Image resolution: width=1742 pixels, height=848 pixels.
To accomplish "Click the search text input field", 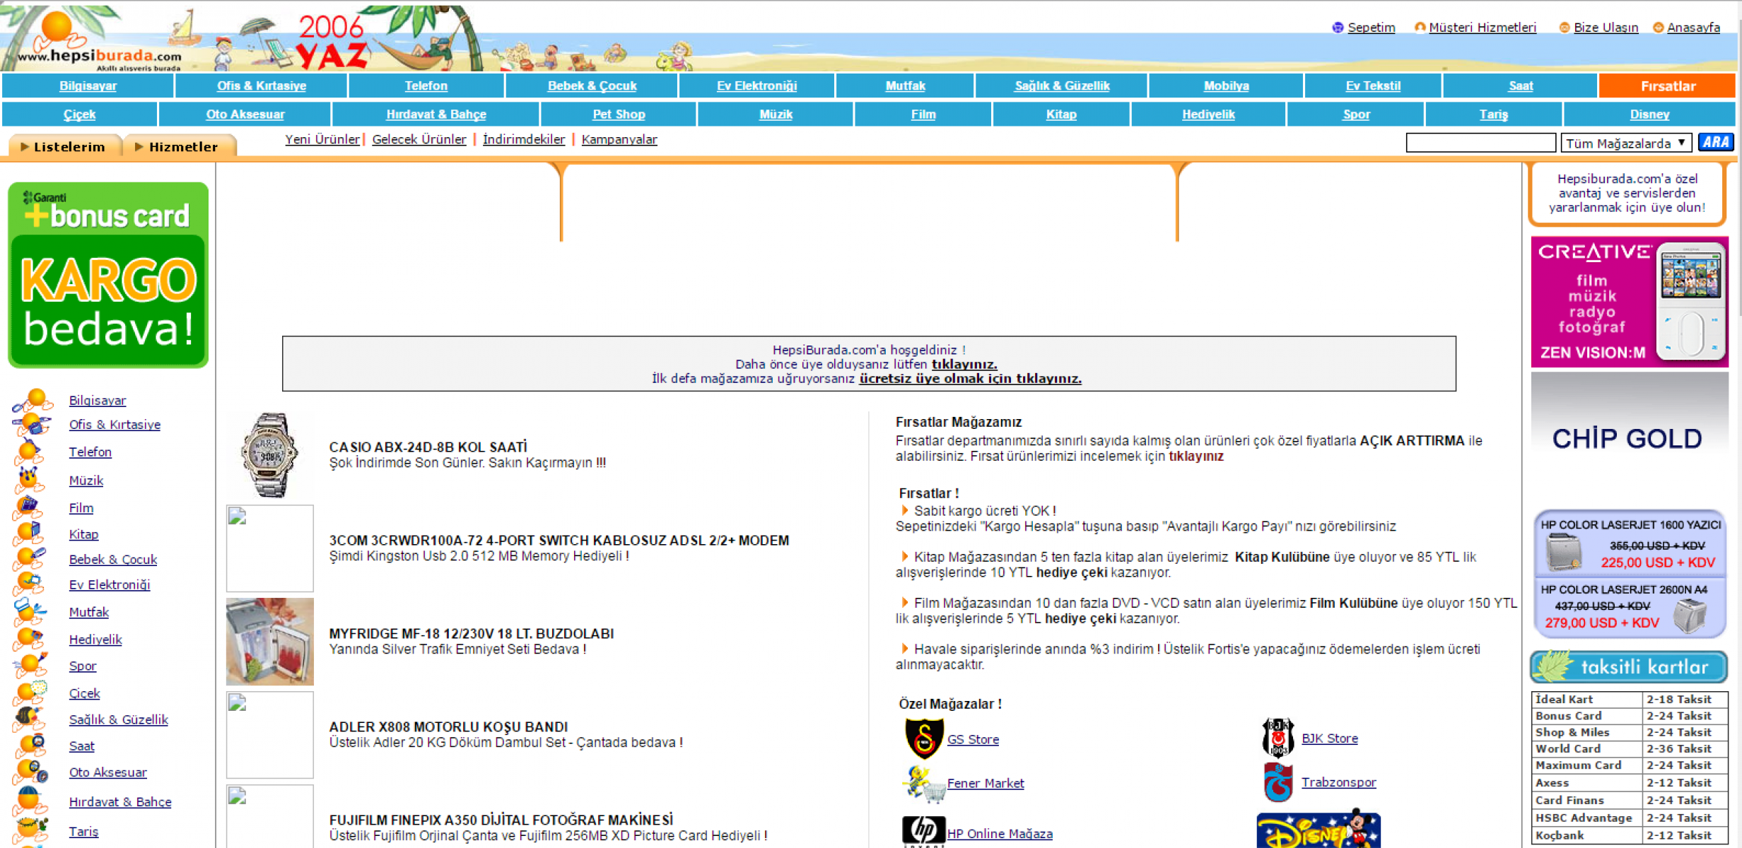I will click(1480, 143).
